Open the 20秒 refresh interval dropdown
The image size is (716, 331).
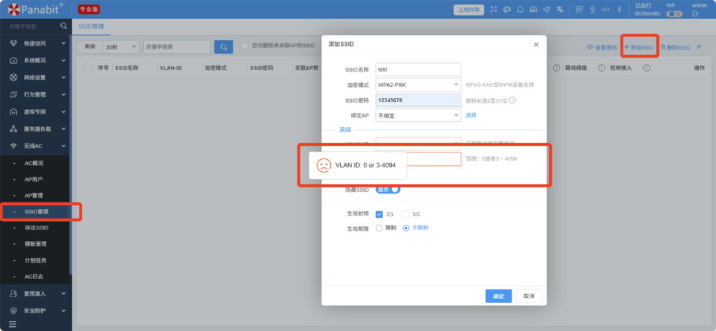click(121, 46)
